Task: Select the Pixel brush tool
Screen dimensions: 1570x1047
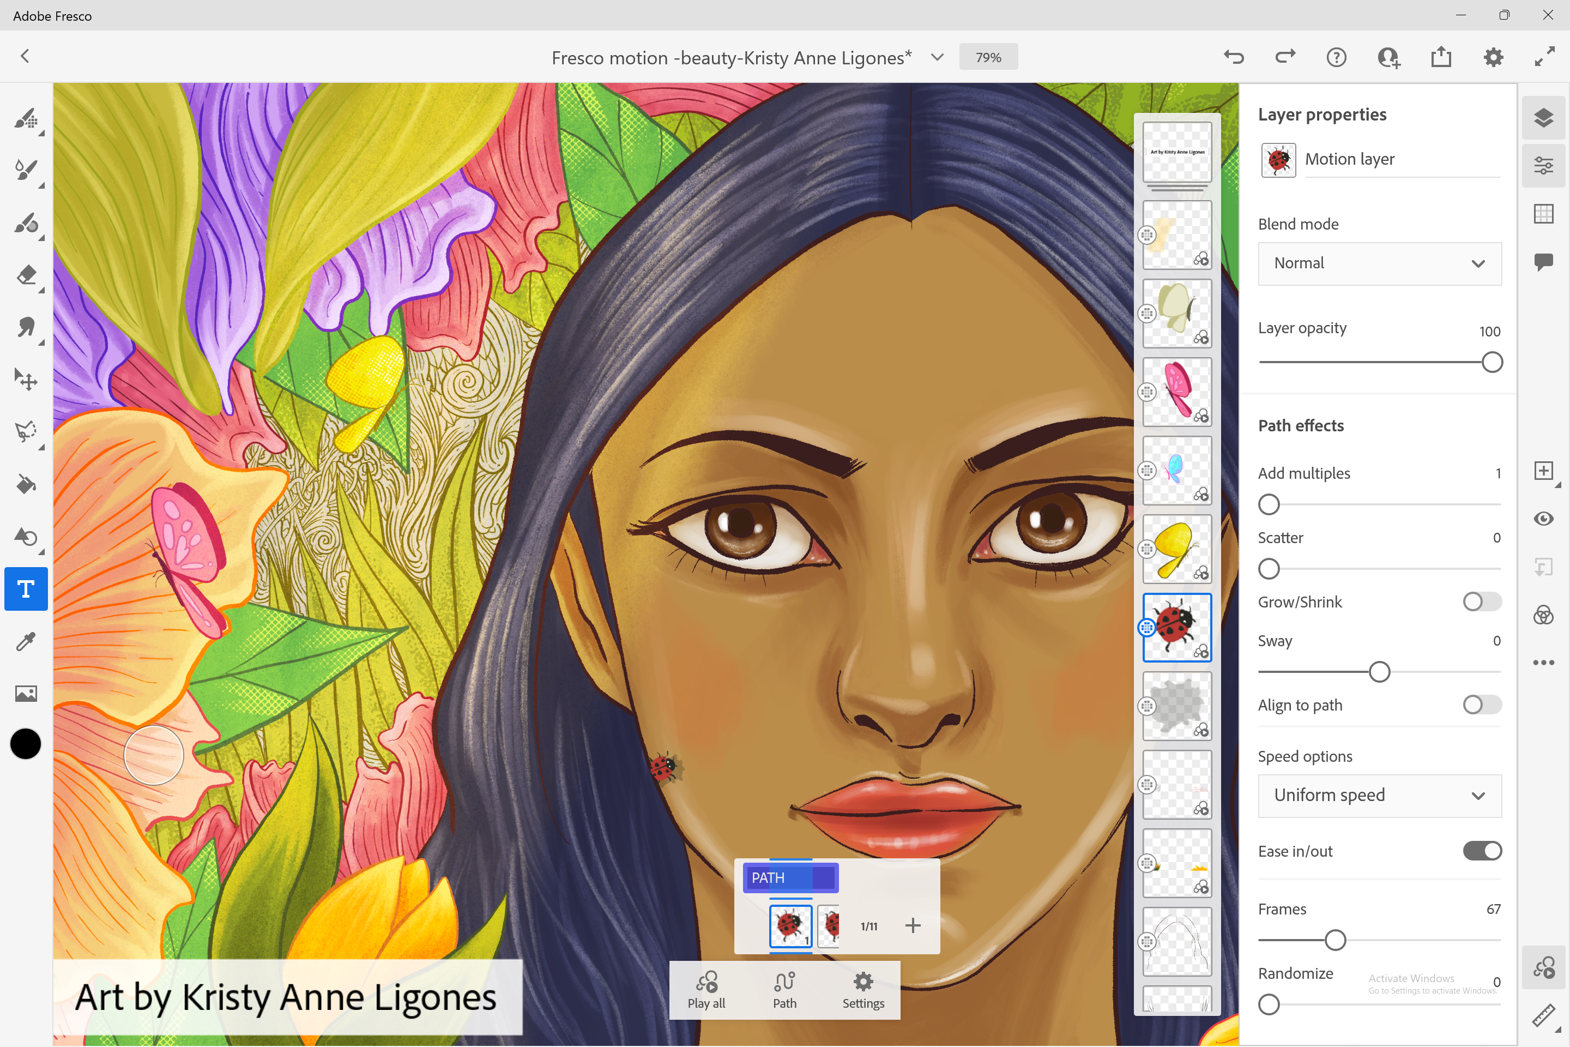Action: [x=27, y=120]
